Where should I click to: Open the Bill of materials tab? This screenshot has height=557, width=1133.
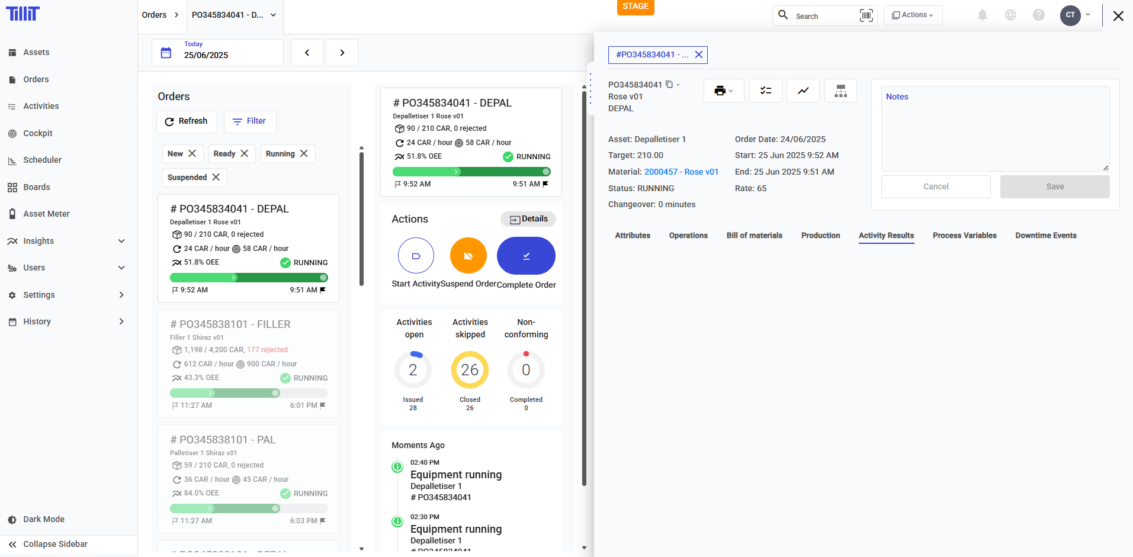(754, 236)
